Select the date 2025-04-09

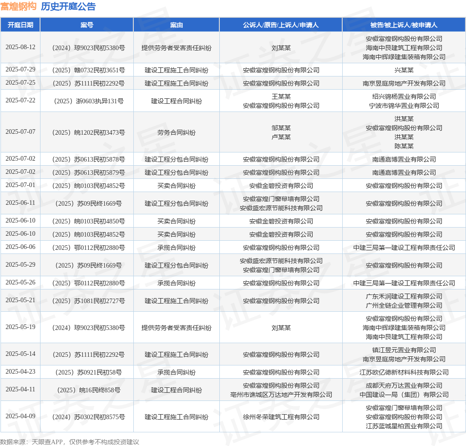click(20, 416)
